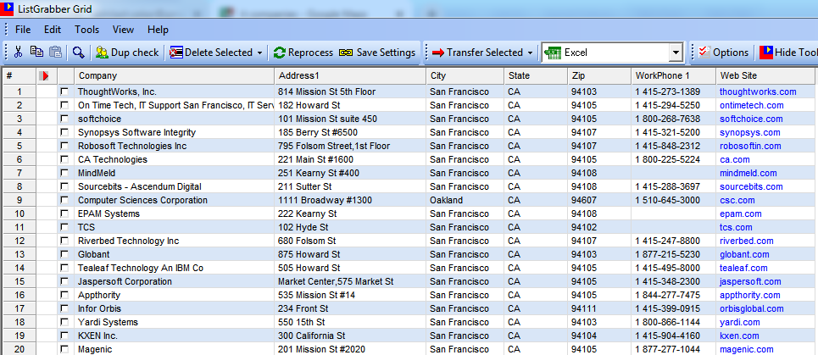Click Transfer Selected button
Screen dimensions: 818x355
click(477, 53)
